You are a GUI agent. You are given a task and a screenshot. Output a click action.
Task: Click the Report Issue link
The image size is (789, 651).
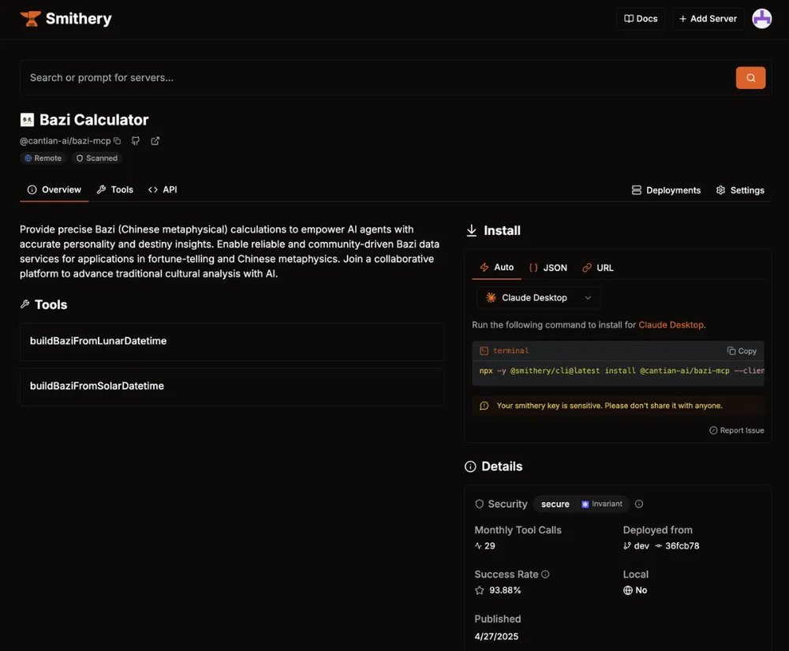pos(736,430)
